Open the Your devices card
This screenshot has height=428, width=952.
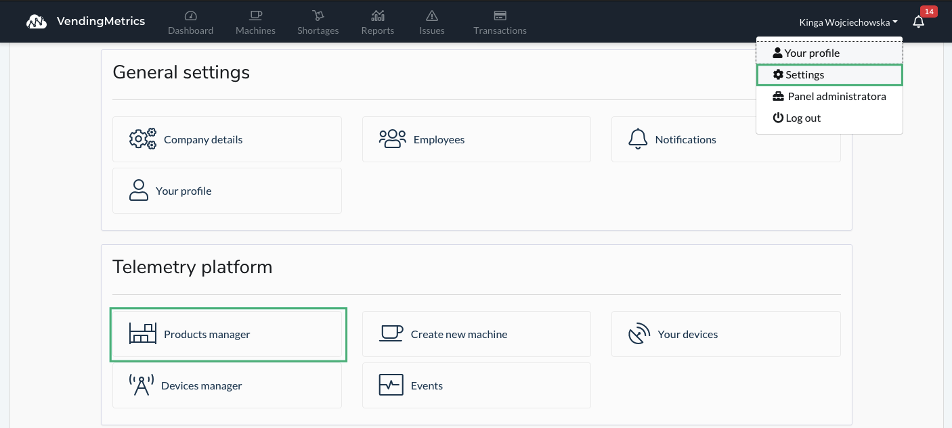coord(726,334)
